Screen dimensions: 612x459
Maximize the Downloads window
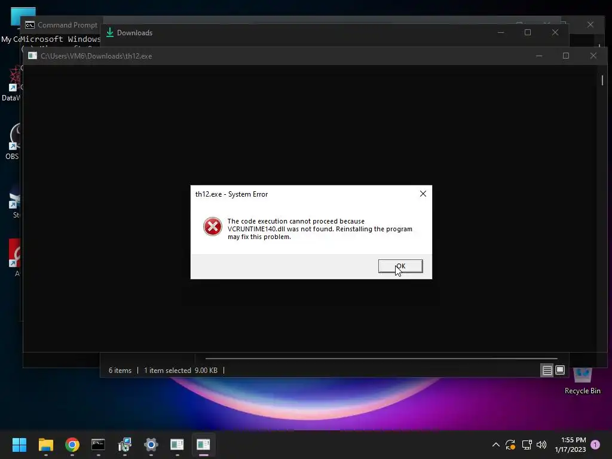(x=528, y=32)
